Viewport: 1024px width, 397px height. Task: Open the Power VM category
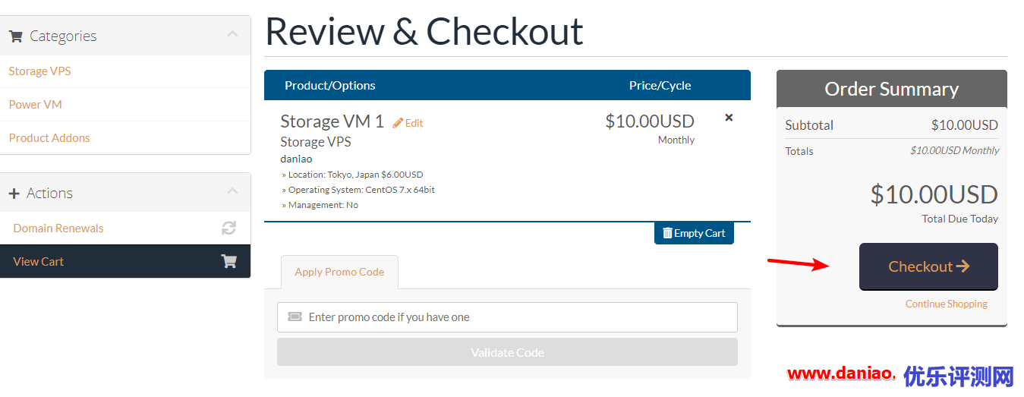(x=36, y=105)
